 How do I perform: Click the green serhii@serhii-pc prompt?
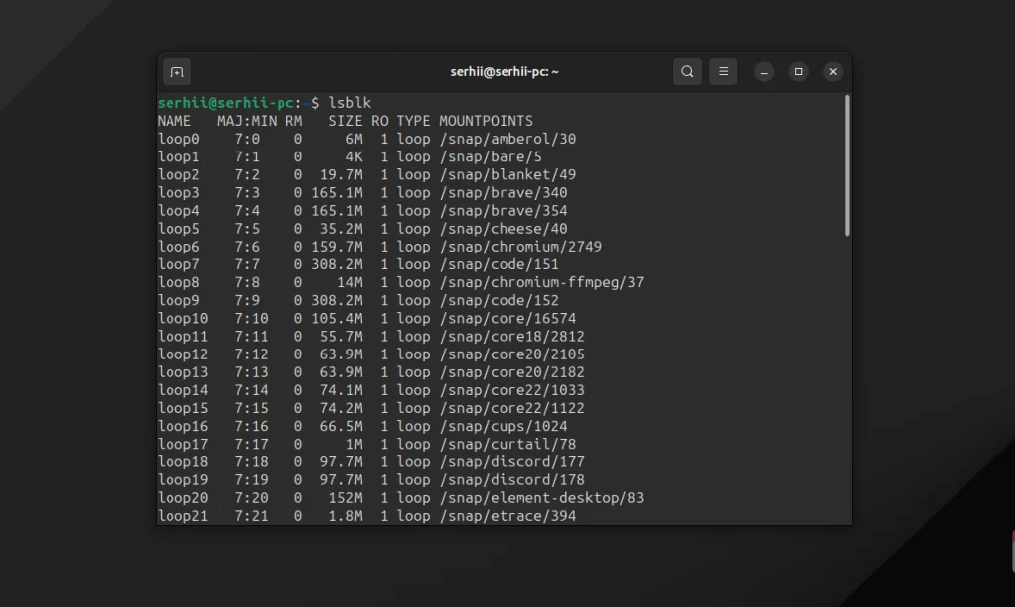point(225,103)
